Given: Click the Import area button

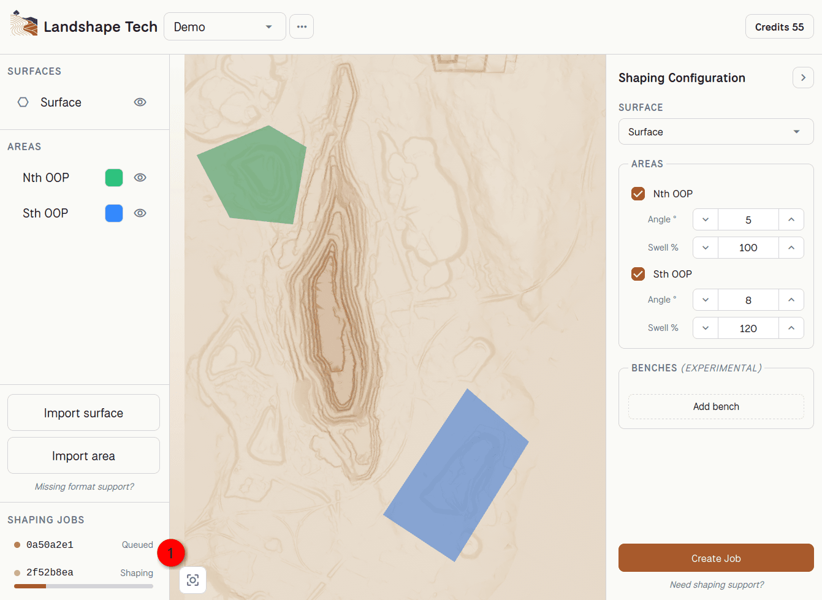Looking at the screenshot, I should click(83, 456).
